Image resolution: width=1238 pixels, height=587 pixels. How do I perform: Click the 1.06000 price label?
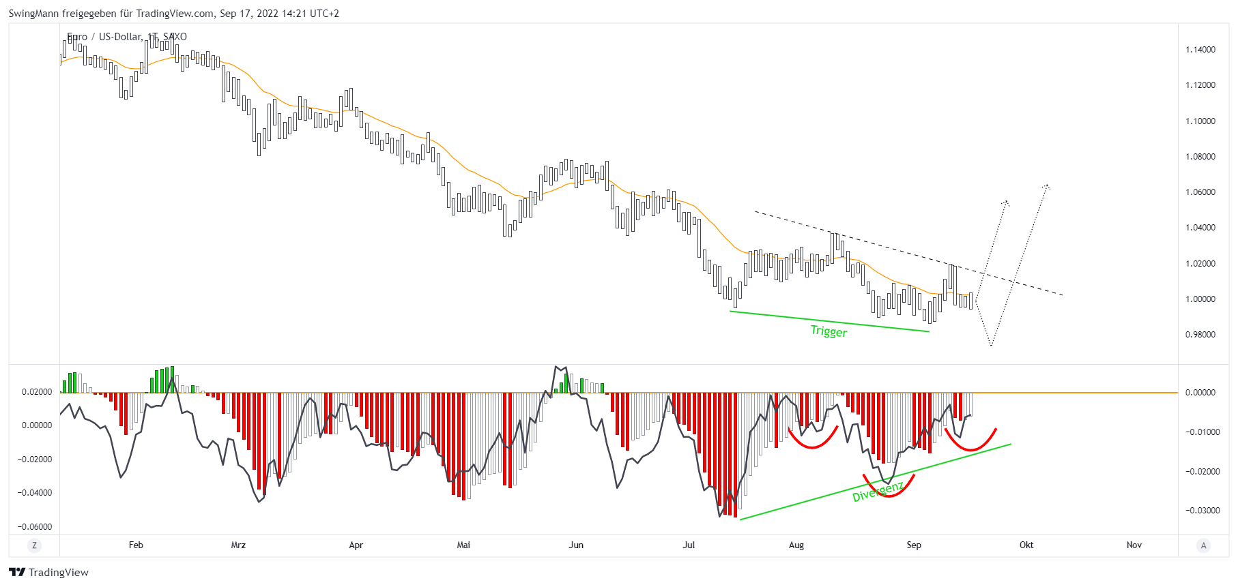pos(1200,192)
